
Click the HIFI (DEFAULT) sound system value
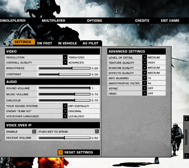79,106
